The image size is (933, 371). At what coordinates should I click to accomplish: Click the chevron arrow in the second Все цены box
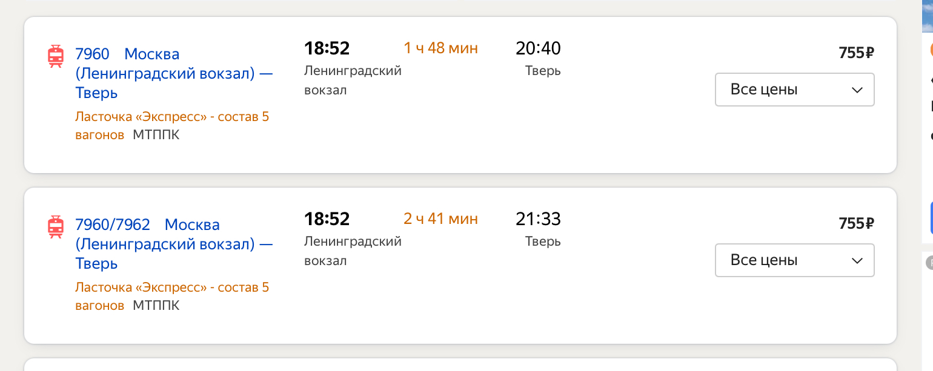tap(857, 261)
